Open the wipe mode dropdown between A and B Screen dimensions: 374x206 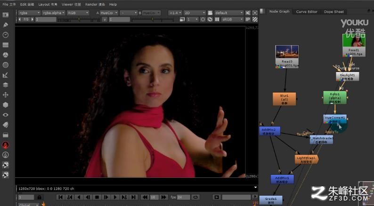pyautogui.click(x=129, y=13)
